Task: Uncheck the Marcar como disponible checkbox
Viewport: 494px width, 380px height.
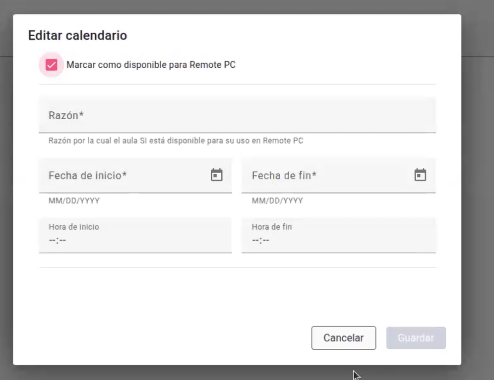Action: [52, 65]
